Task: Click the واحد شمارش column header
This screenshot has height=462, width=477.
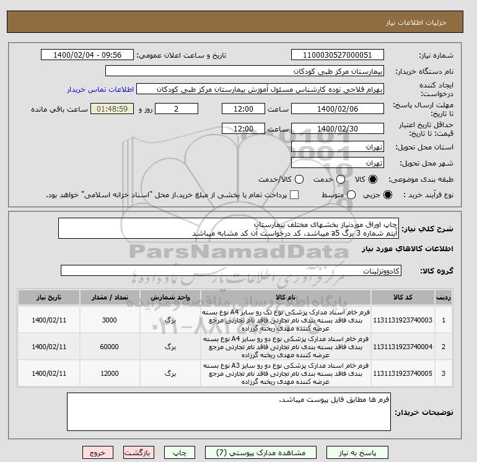Action: (170, 298)
